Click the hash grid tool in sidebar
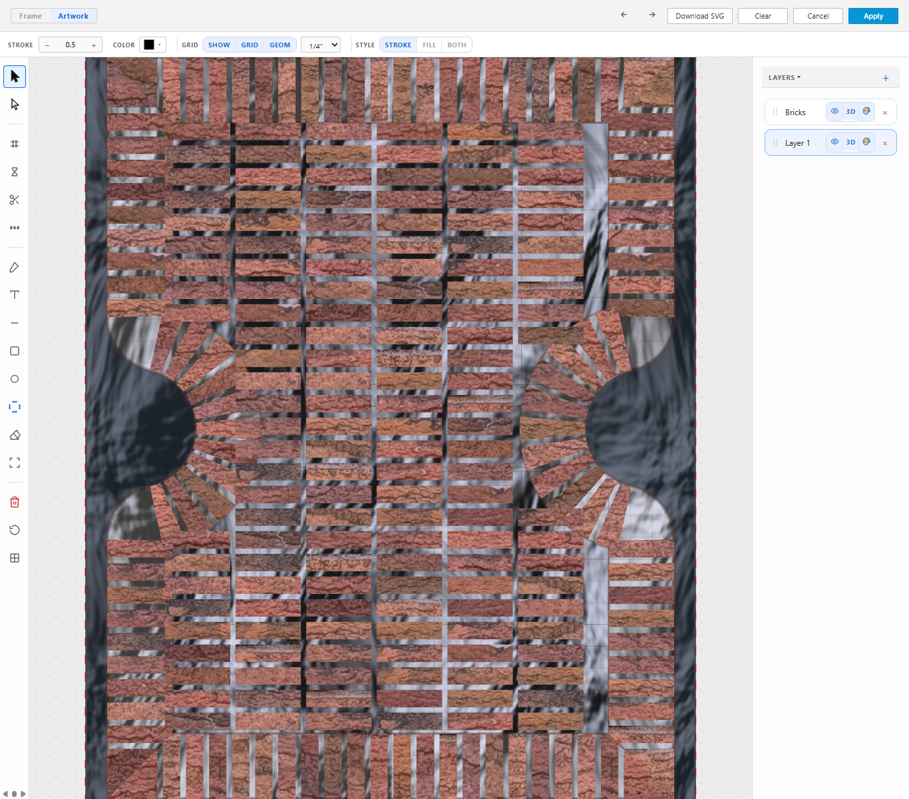The width and height of the screenshot is (909, 799). pyautogui.click(x=15, y=144)
